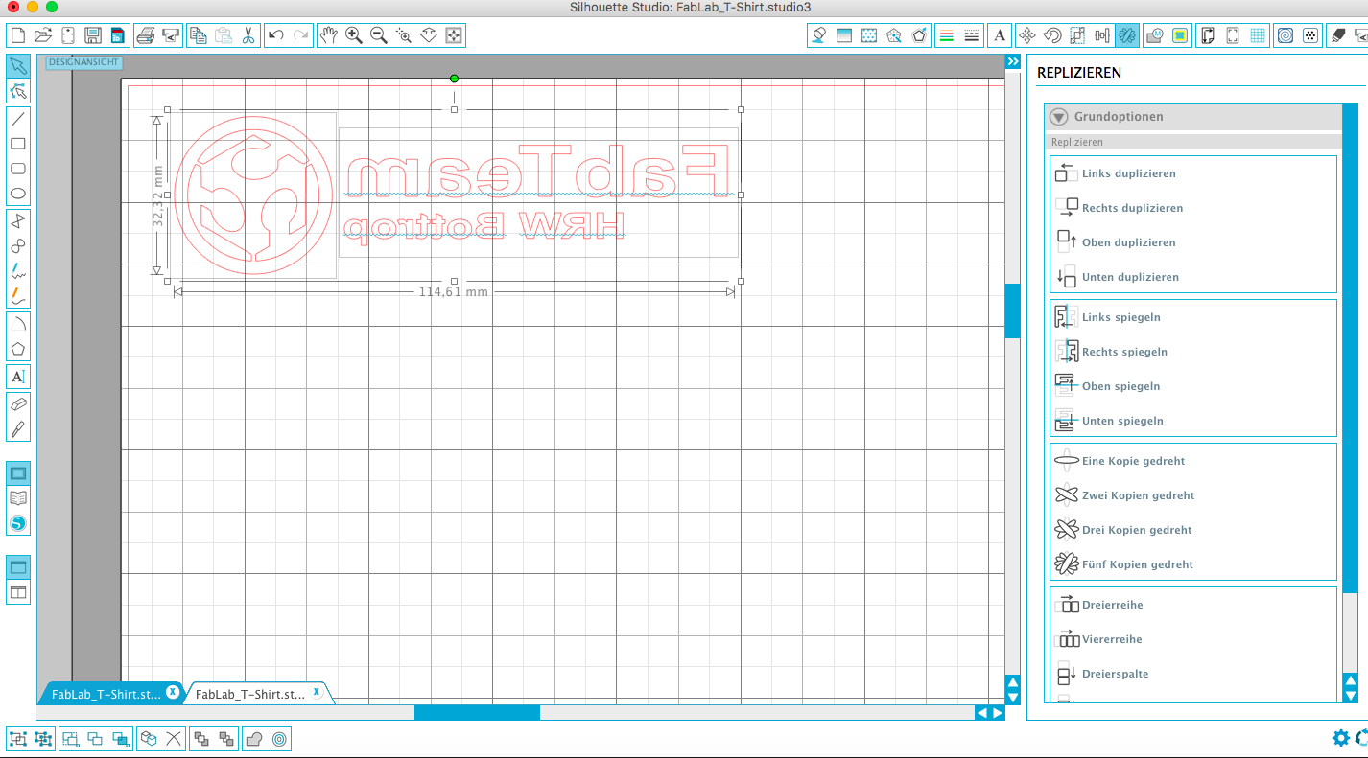Click the fit-to-window icon
1368x758 pixels.
(454, 35)
